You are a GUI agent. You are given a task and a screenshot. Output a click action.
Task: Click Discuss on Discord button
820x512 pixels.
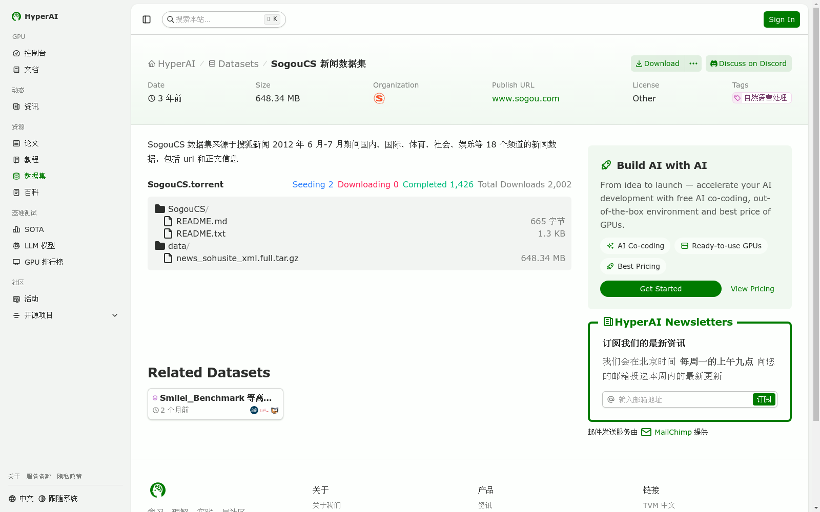(x=749, y=63)
